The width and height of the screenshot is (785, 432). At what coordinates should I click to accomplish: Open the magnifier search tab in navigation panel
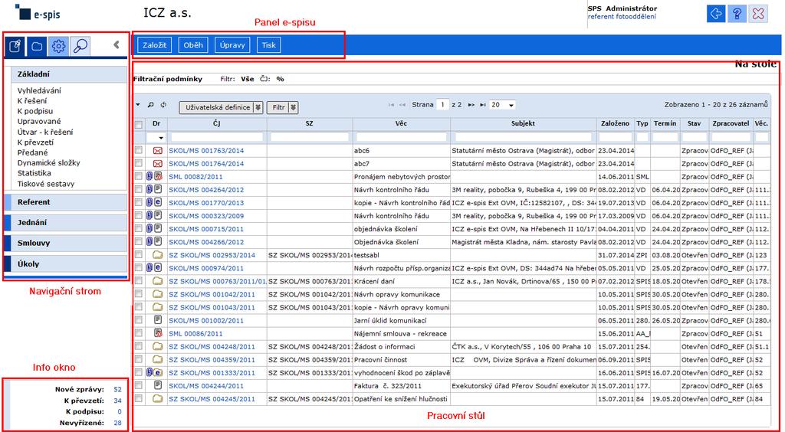click(80, 47)
